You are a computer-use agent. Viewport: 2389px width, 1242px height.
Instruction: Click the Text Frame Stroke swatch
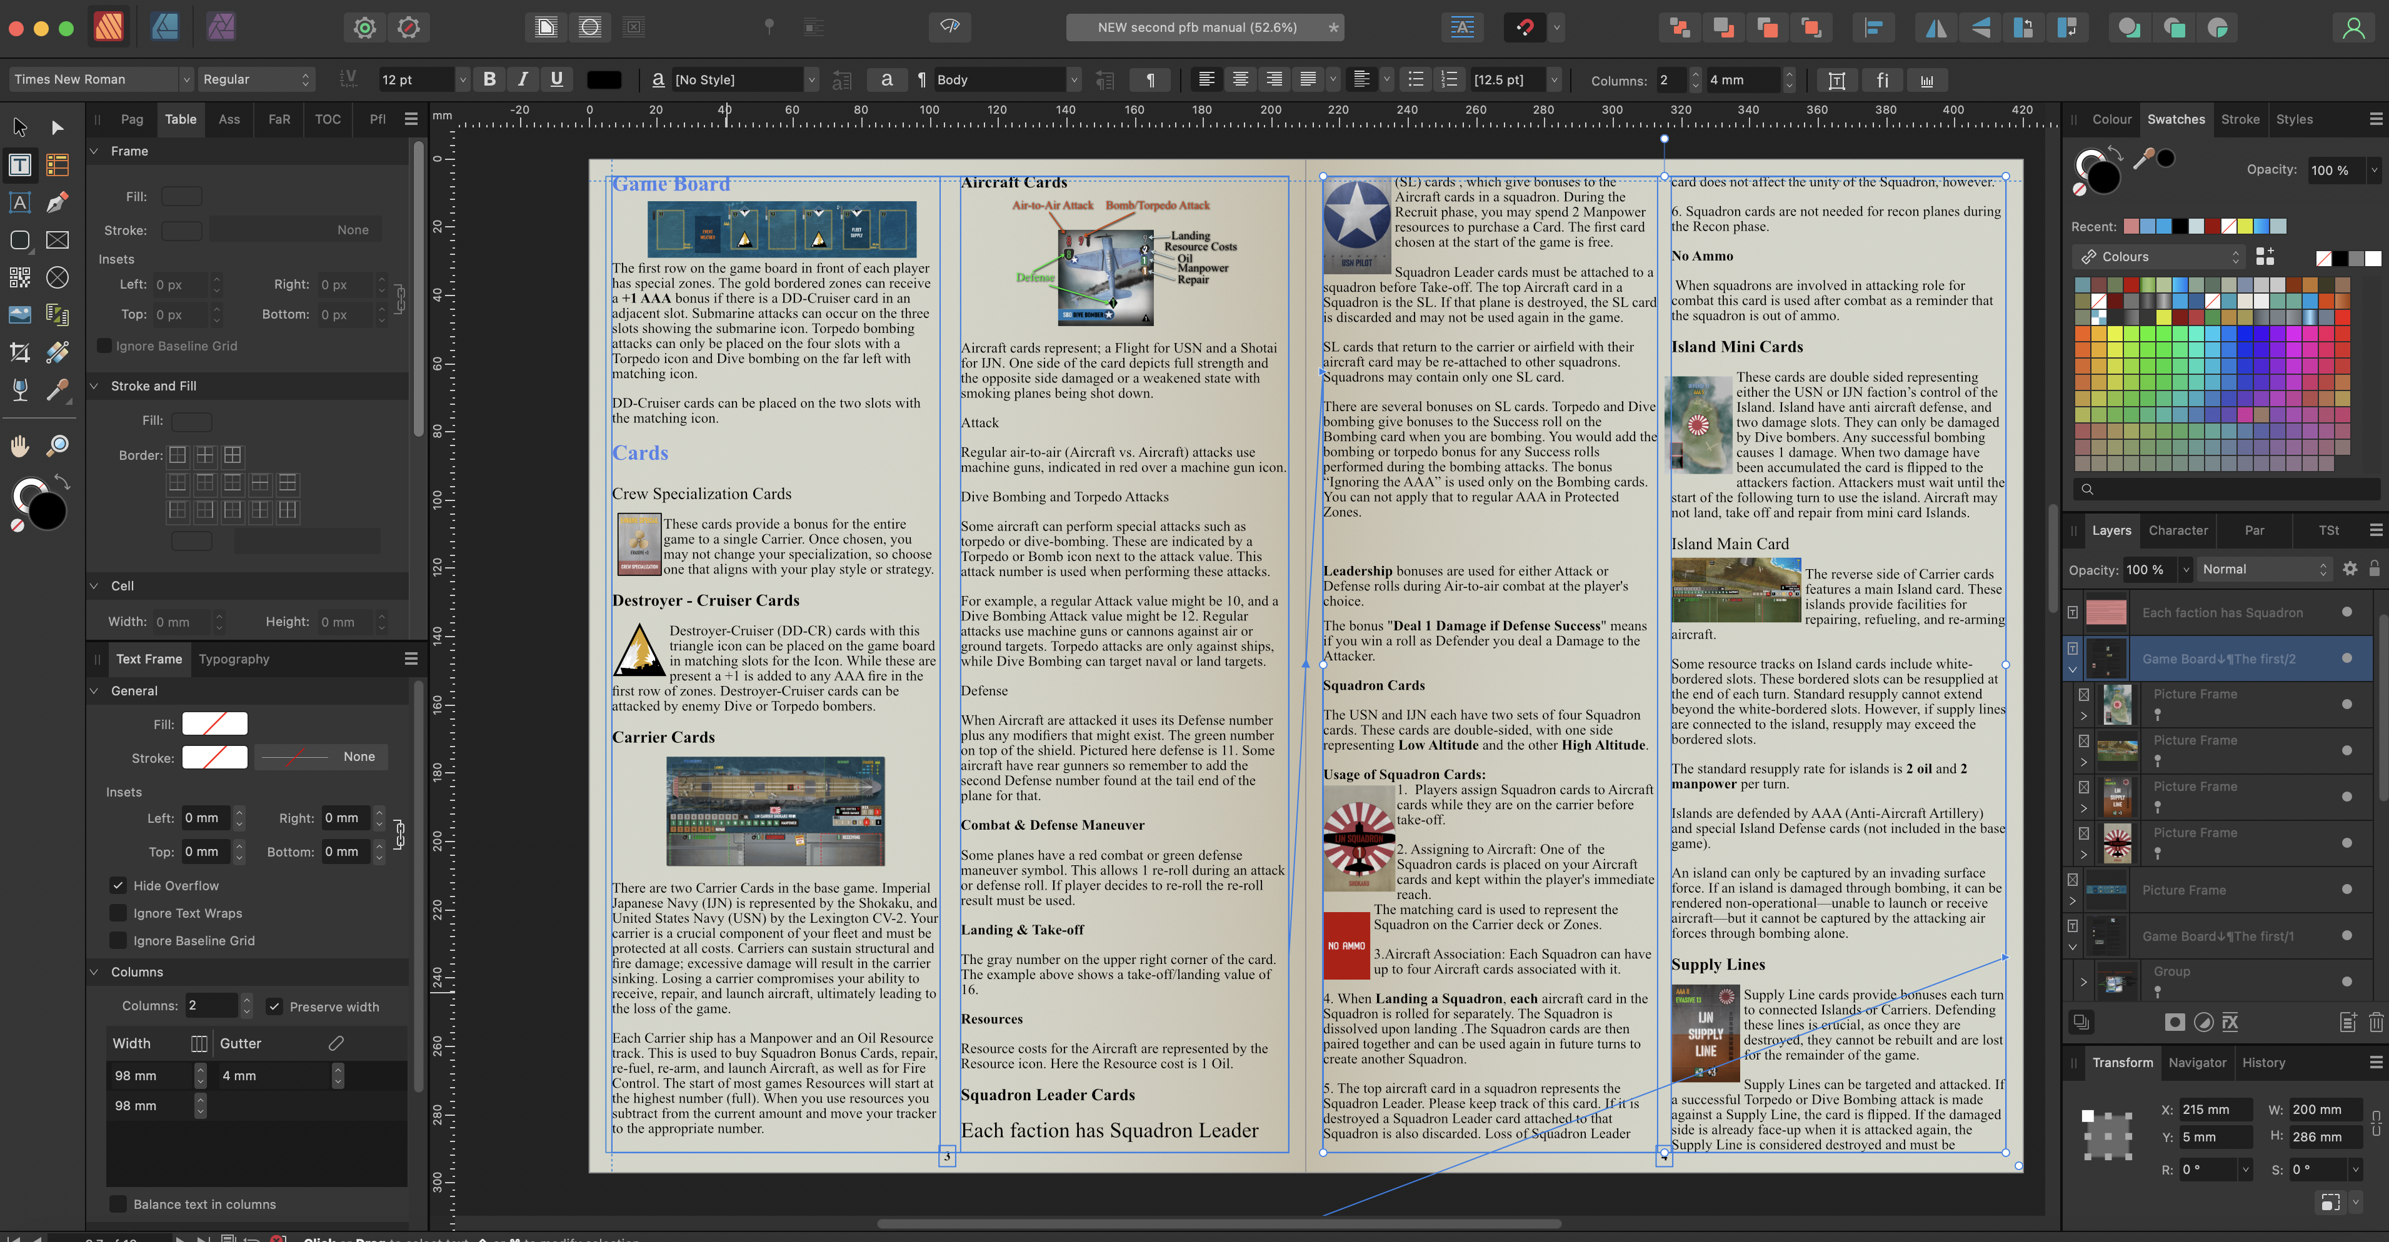tap(215, 757)
